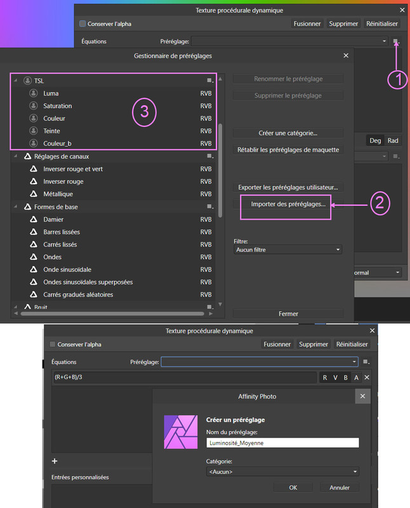Click the preset list horizontal scrollbar
Screen dimensions: 410x508
click(112, 314)
